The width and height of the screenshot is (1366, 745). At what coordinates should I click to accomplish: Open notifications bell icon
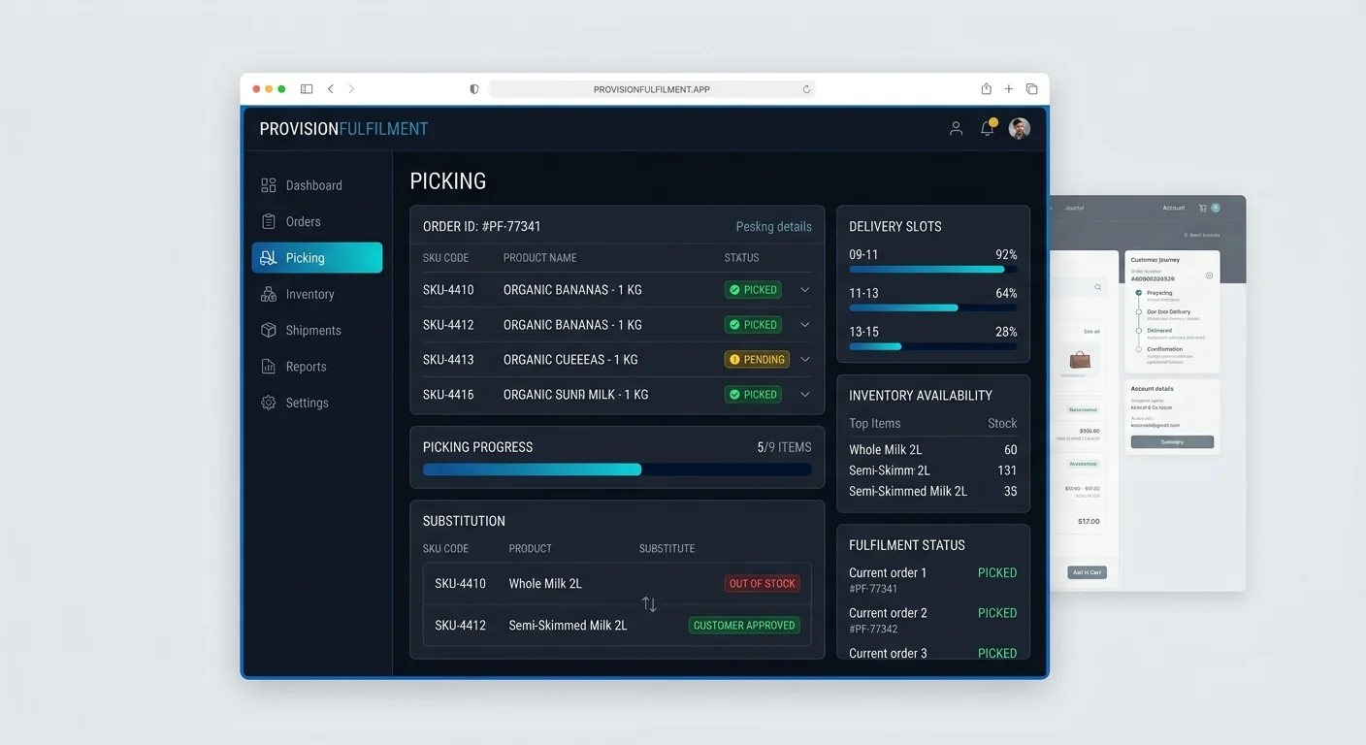point(988,128)
